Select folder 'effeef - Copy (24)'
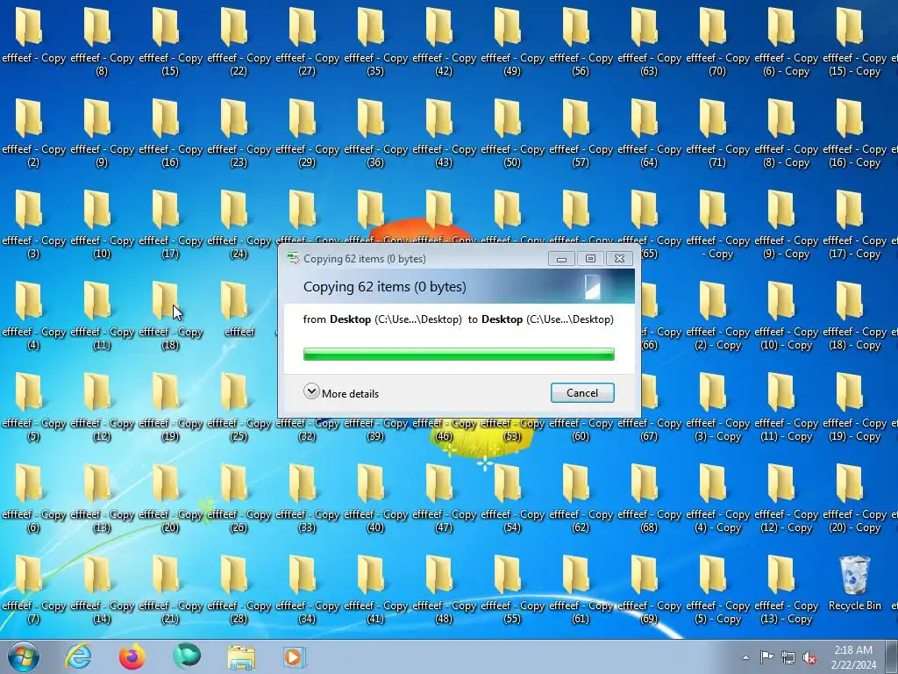898x674 pixels. [239, 224]
